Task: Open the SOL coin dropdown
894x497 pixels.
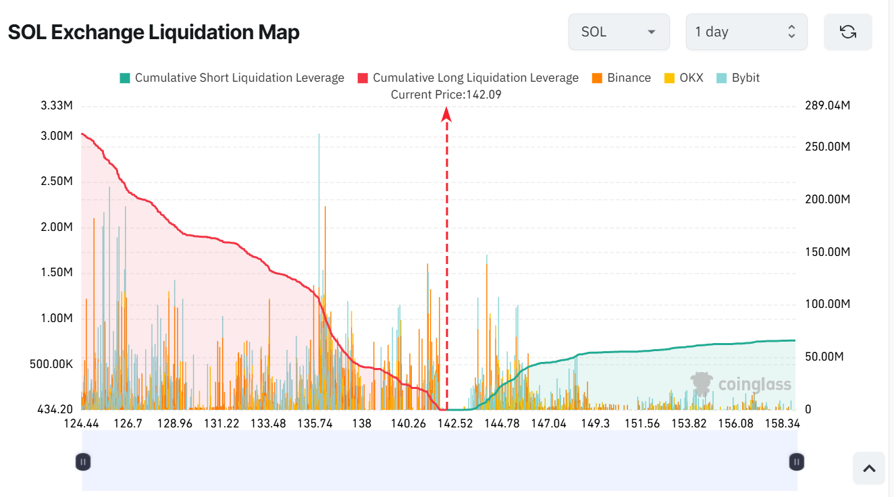Action: tap(619, 32)
